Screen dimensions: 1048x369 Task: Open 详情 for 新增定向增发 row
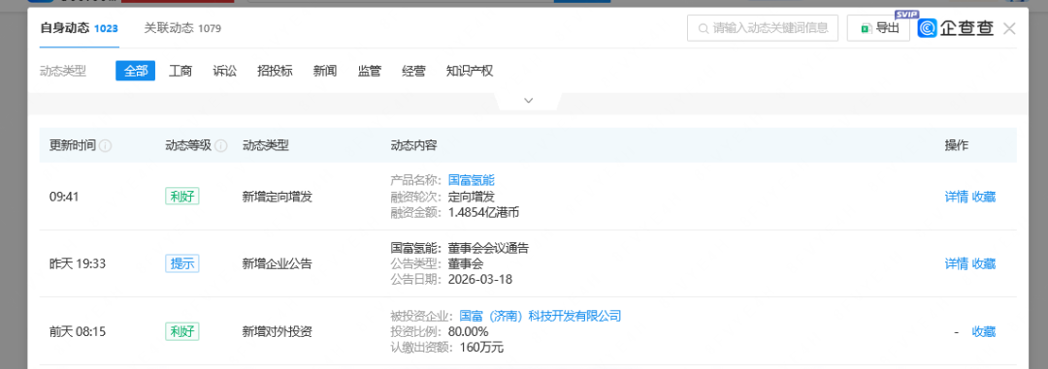pyautogui.click(x=956, y=197)
